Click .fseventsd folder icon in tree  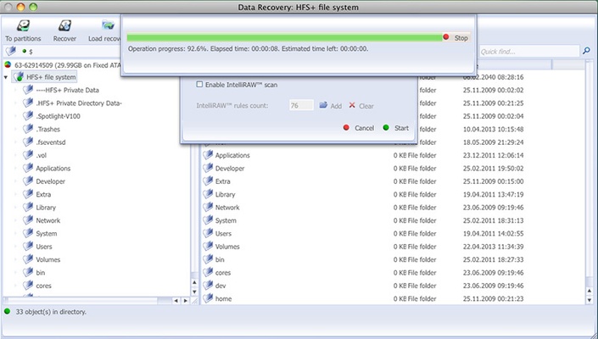coord(27,142)
